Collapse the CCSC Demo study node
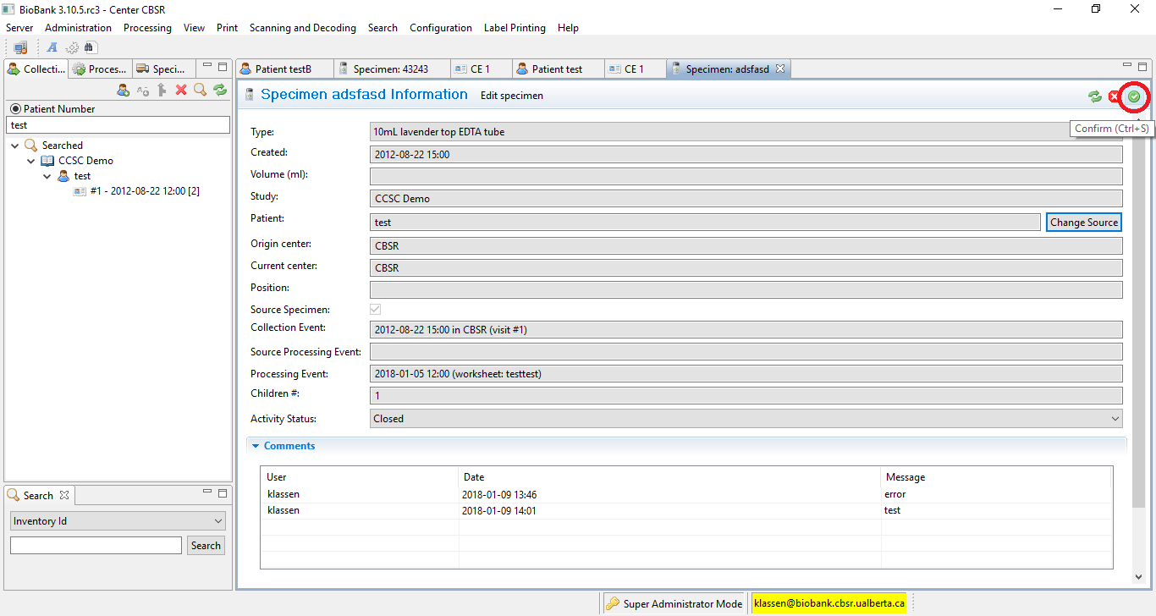This screenshot has width=1156, height=616. [x=30, y=161]
